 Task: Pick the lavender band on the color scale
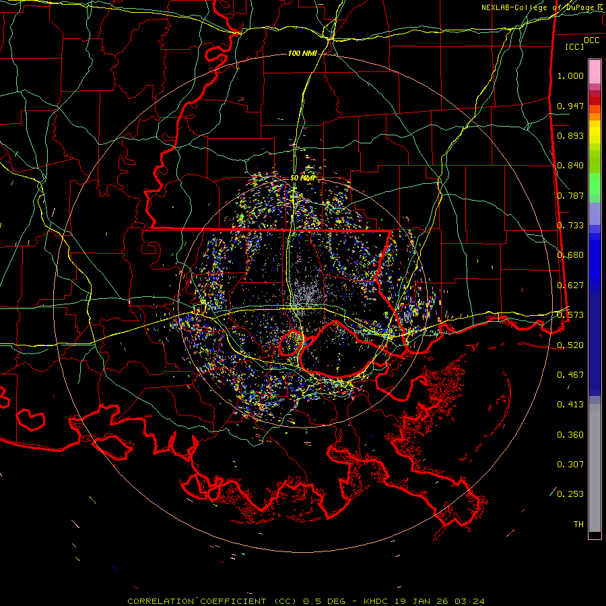[x=595, y=214]
